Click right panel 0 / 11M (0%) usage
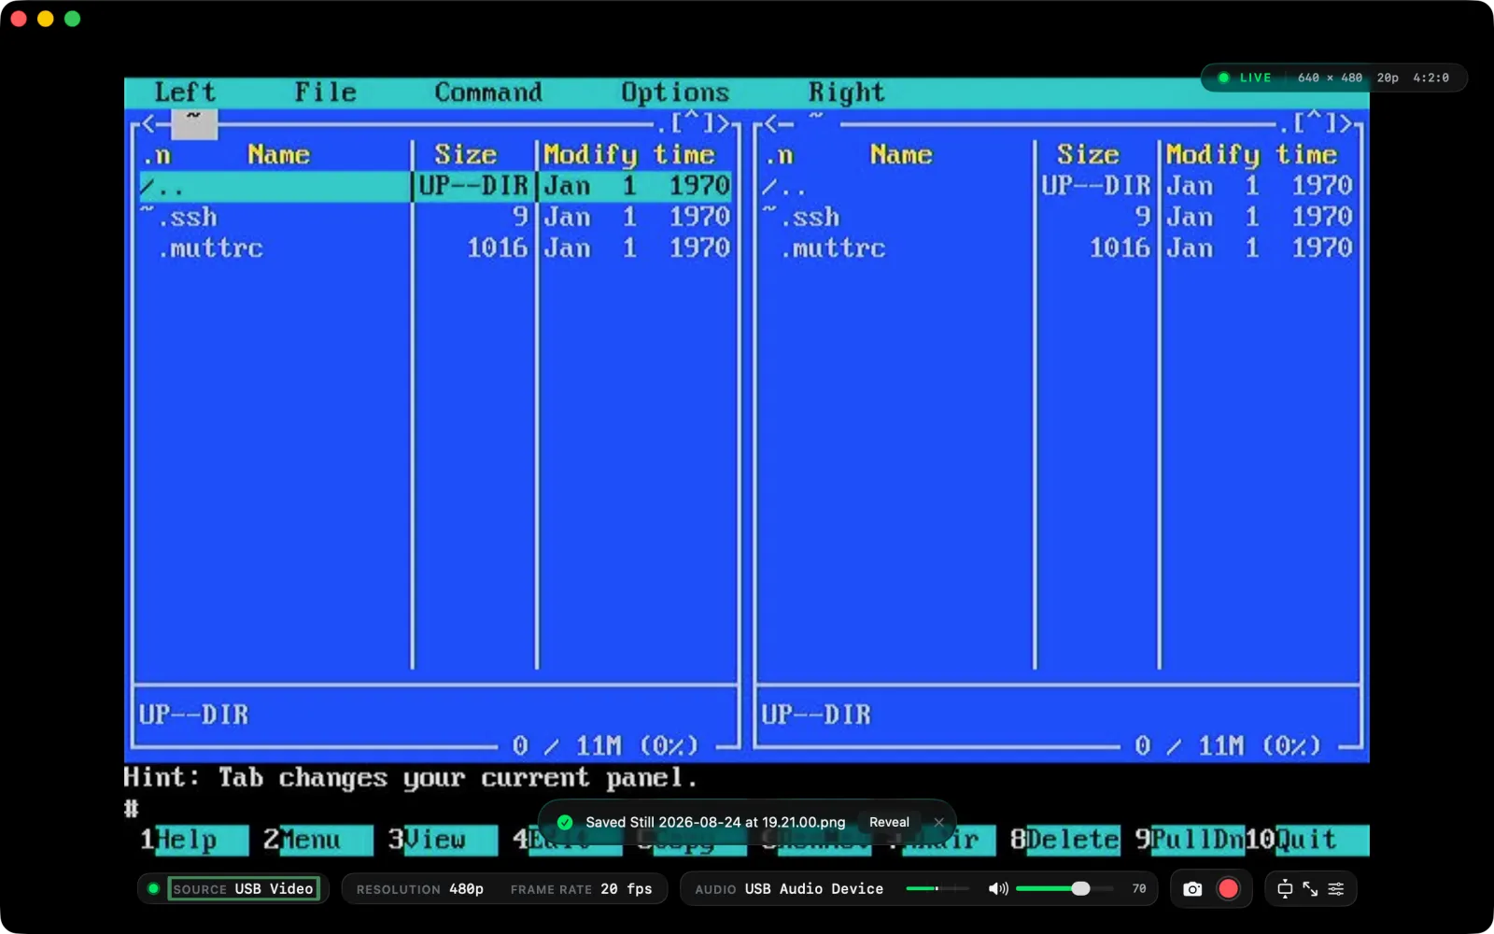The width and height of the screenshot is (1494, 934). pos(1228,746)
